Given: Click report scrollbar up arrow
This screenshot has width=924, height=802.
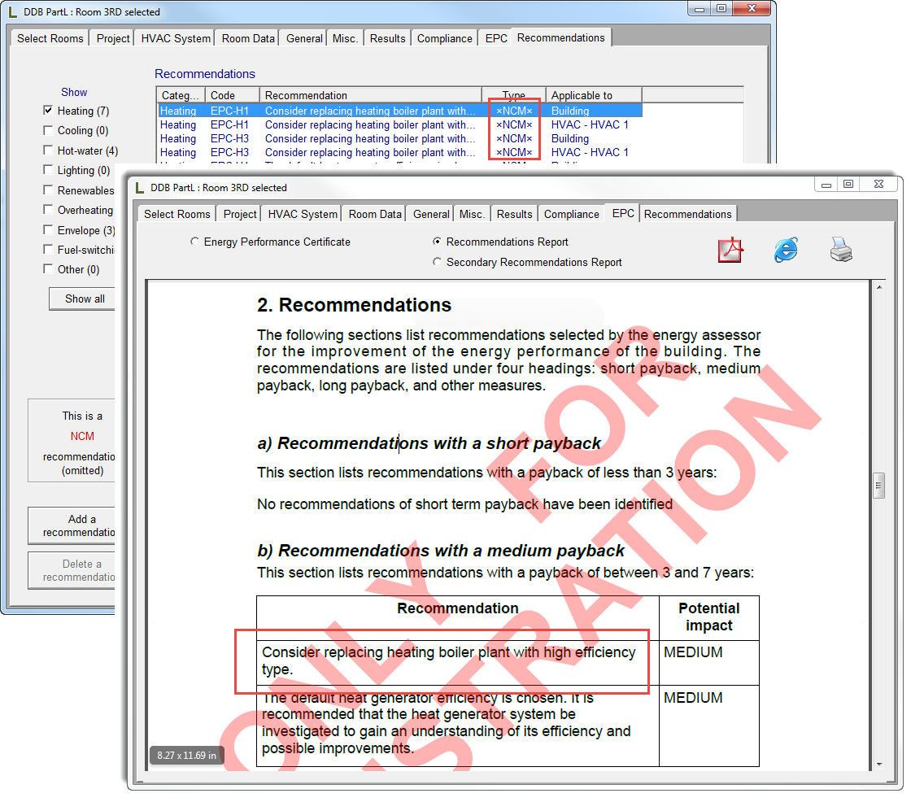Looking at the screenshot, I should coord(878,287).
